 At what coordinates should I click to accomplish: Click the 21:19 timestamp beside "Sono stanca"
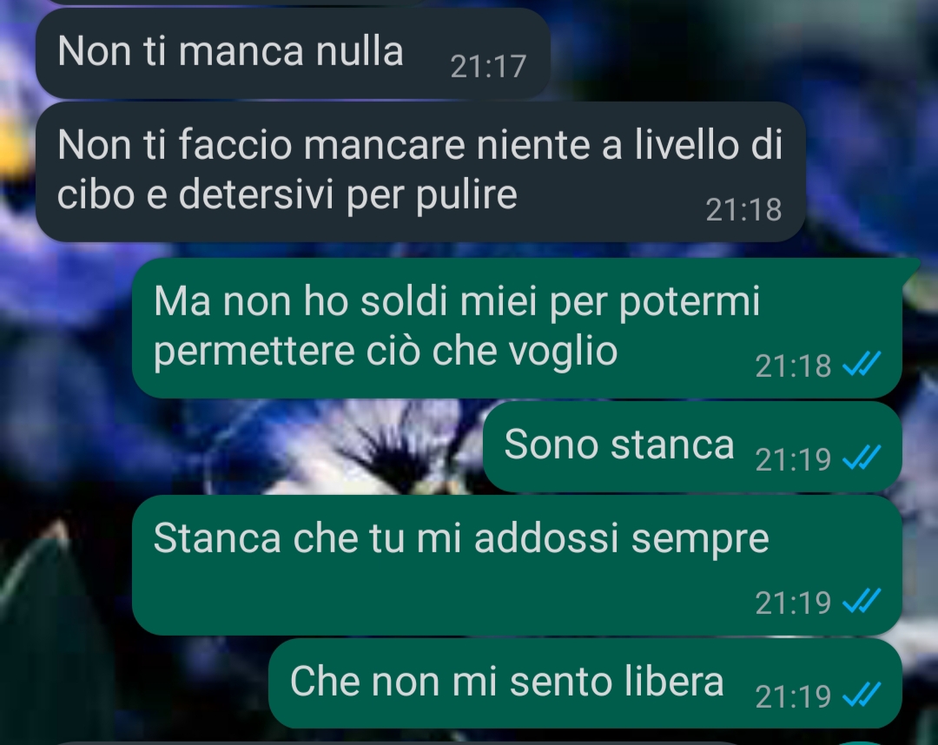pos(793,460)
